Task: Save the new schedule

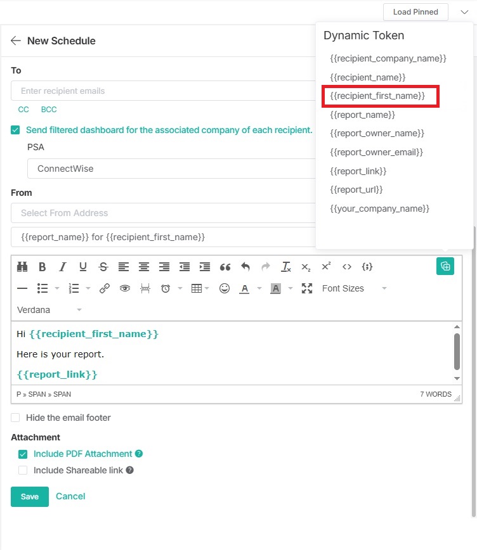Action: [x=29, y=497]
